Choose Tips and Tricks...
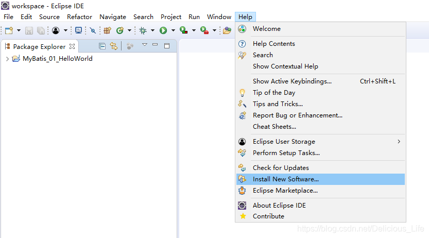 (x=321, y=104)
